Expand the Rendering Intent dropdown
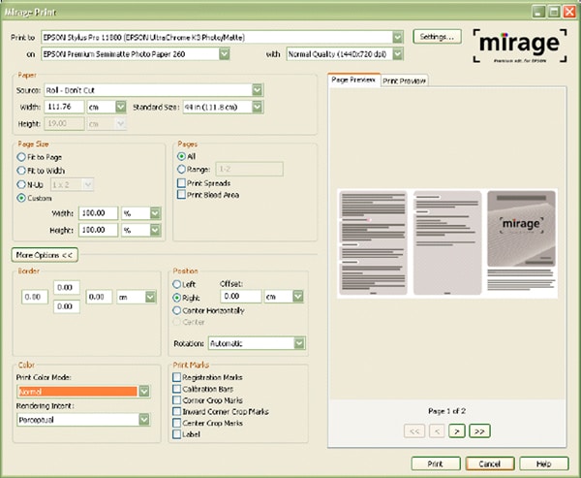The image size is (581, 478). point(143,420)
